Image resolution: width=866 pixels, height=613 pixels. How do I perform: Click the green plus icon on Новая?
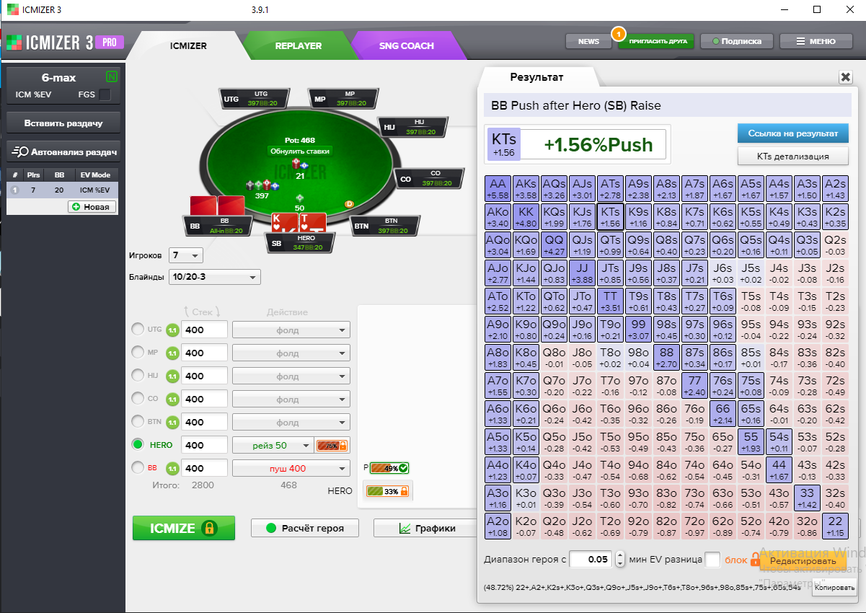coord(76,207)
